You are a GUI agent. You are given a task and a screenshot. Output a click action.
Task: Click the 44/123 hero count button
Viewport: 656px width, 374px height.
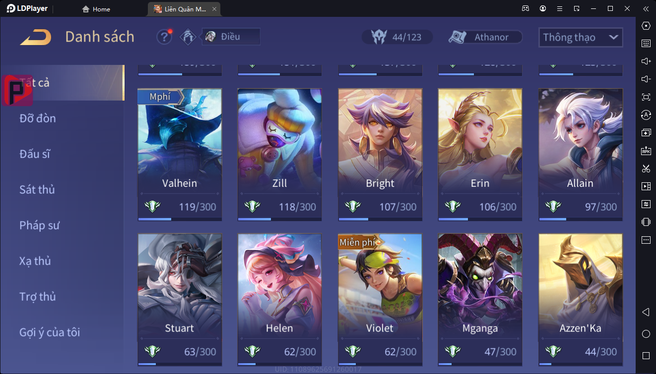pyautogui.click(x=397, y=37)
